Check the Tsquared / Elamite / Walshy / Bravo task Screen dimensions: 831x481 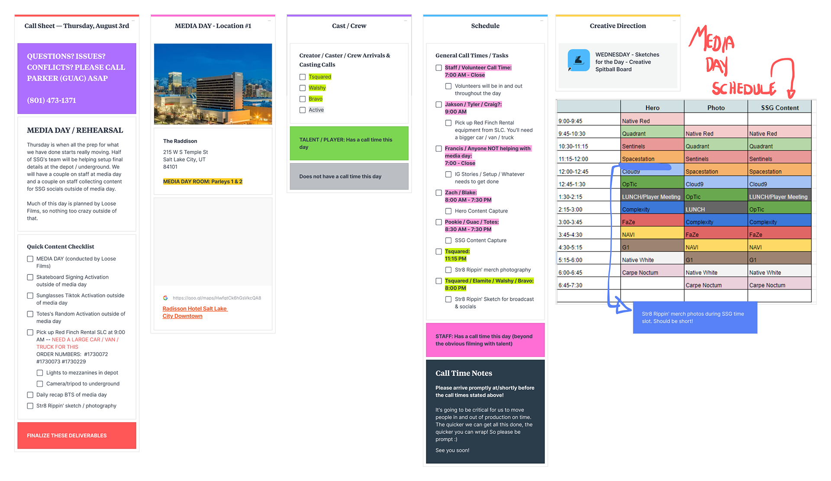(438, 281)
